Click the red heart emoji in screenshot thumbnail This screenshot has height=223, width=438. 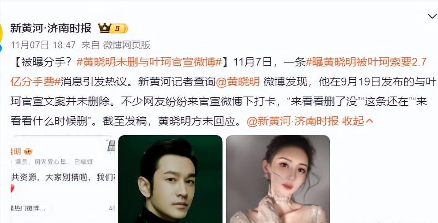[12, 188]
